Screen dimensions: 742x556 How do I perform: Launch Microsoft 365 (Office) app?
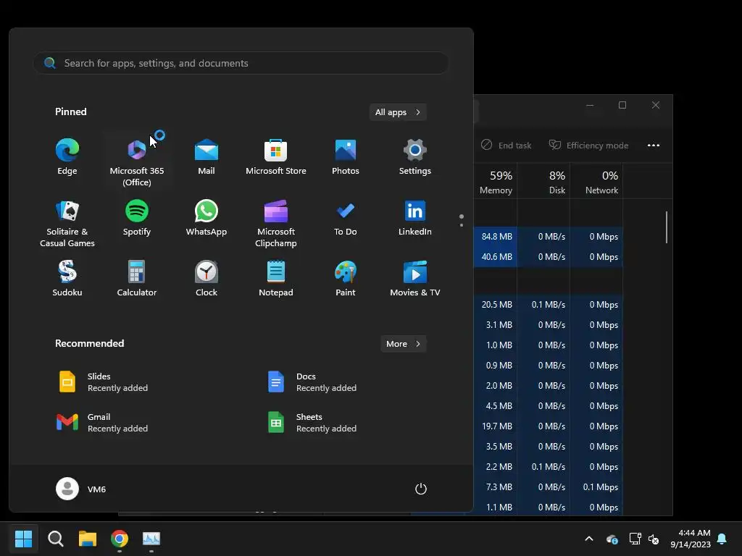coord(137,160)
